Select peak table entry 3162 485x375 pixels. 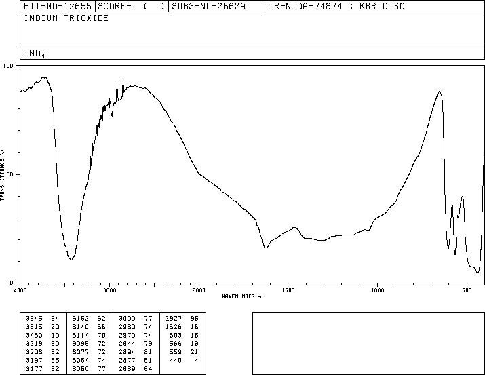[x=81, y=319]
